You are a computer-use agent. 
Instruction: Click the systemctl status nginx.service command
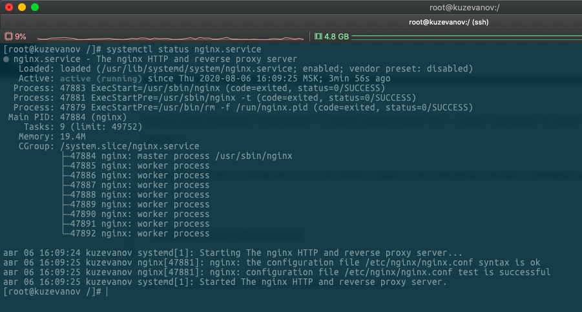(183, 49)
